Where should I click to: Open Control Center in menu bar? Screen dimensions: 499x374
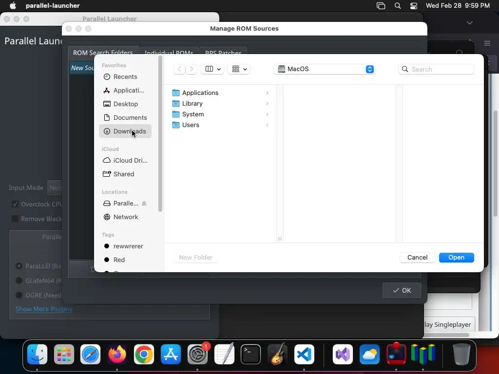pyautogui.click(x=414, y=6)
